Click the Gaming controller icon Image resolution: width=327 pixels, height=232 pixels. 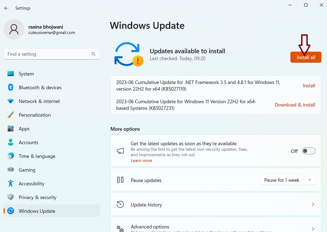pos(10,170)
